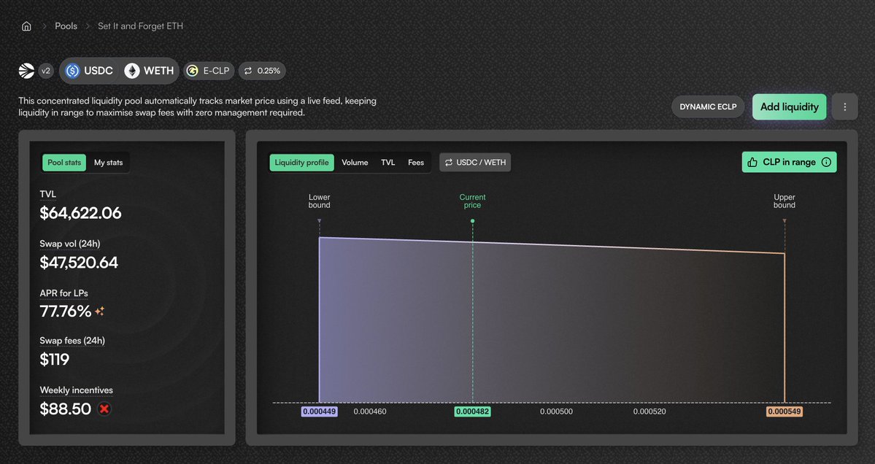The height and width of the screenshot is (464, 875).
Task: Select the Fees chart tab
Action: coord(416,162)
